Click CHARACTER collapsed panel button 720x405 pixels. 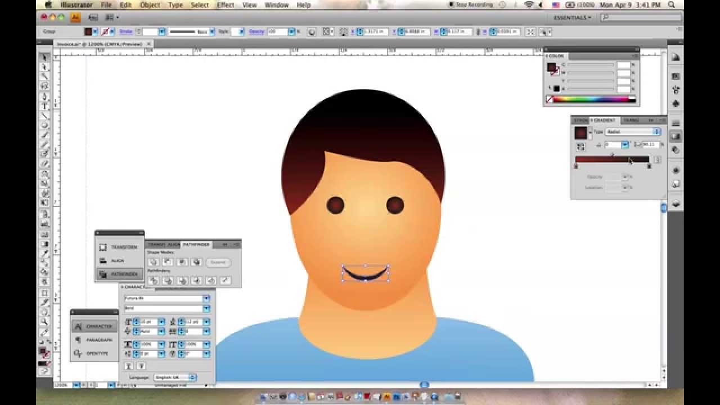point(94,326)
